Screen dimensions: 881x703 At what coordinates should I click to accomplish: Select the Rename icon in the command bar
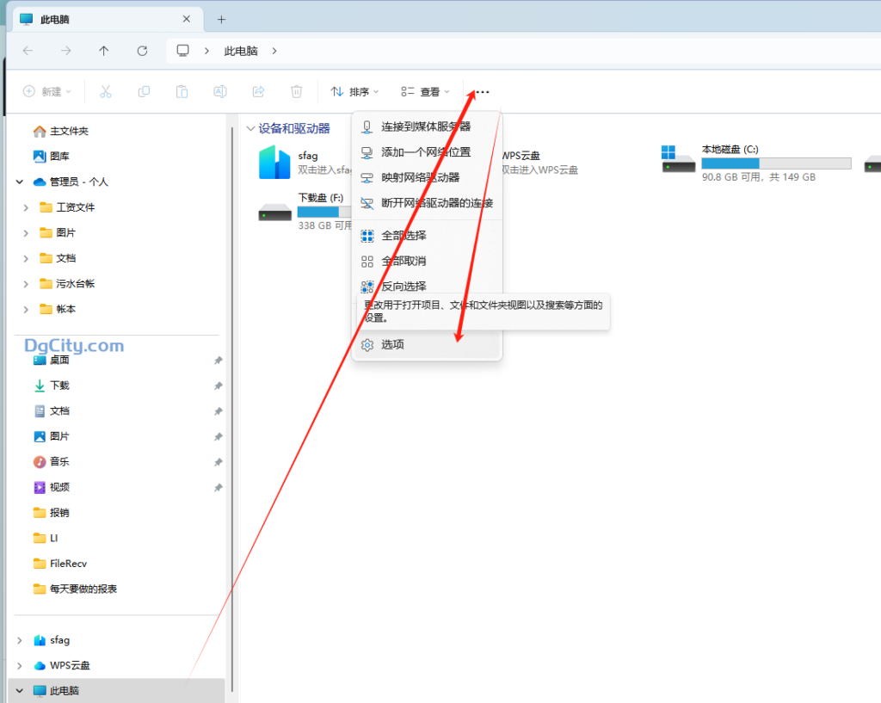coord(220,91)
